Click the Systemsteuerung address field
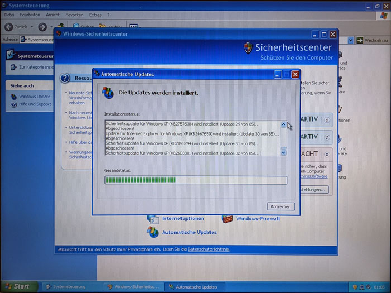 pyautogui.click(x=37, y=40)
